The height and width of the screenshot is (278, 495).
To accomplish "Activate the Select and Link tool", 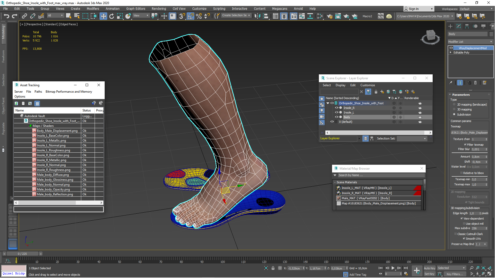I will coord(24,16).
